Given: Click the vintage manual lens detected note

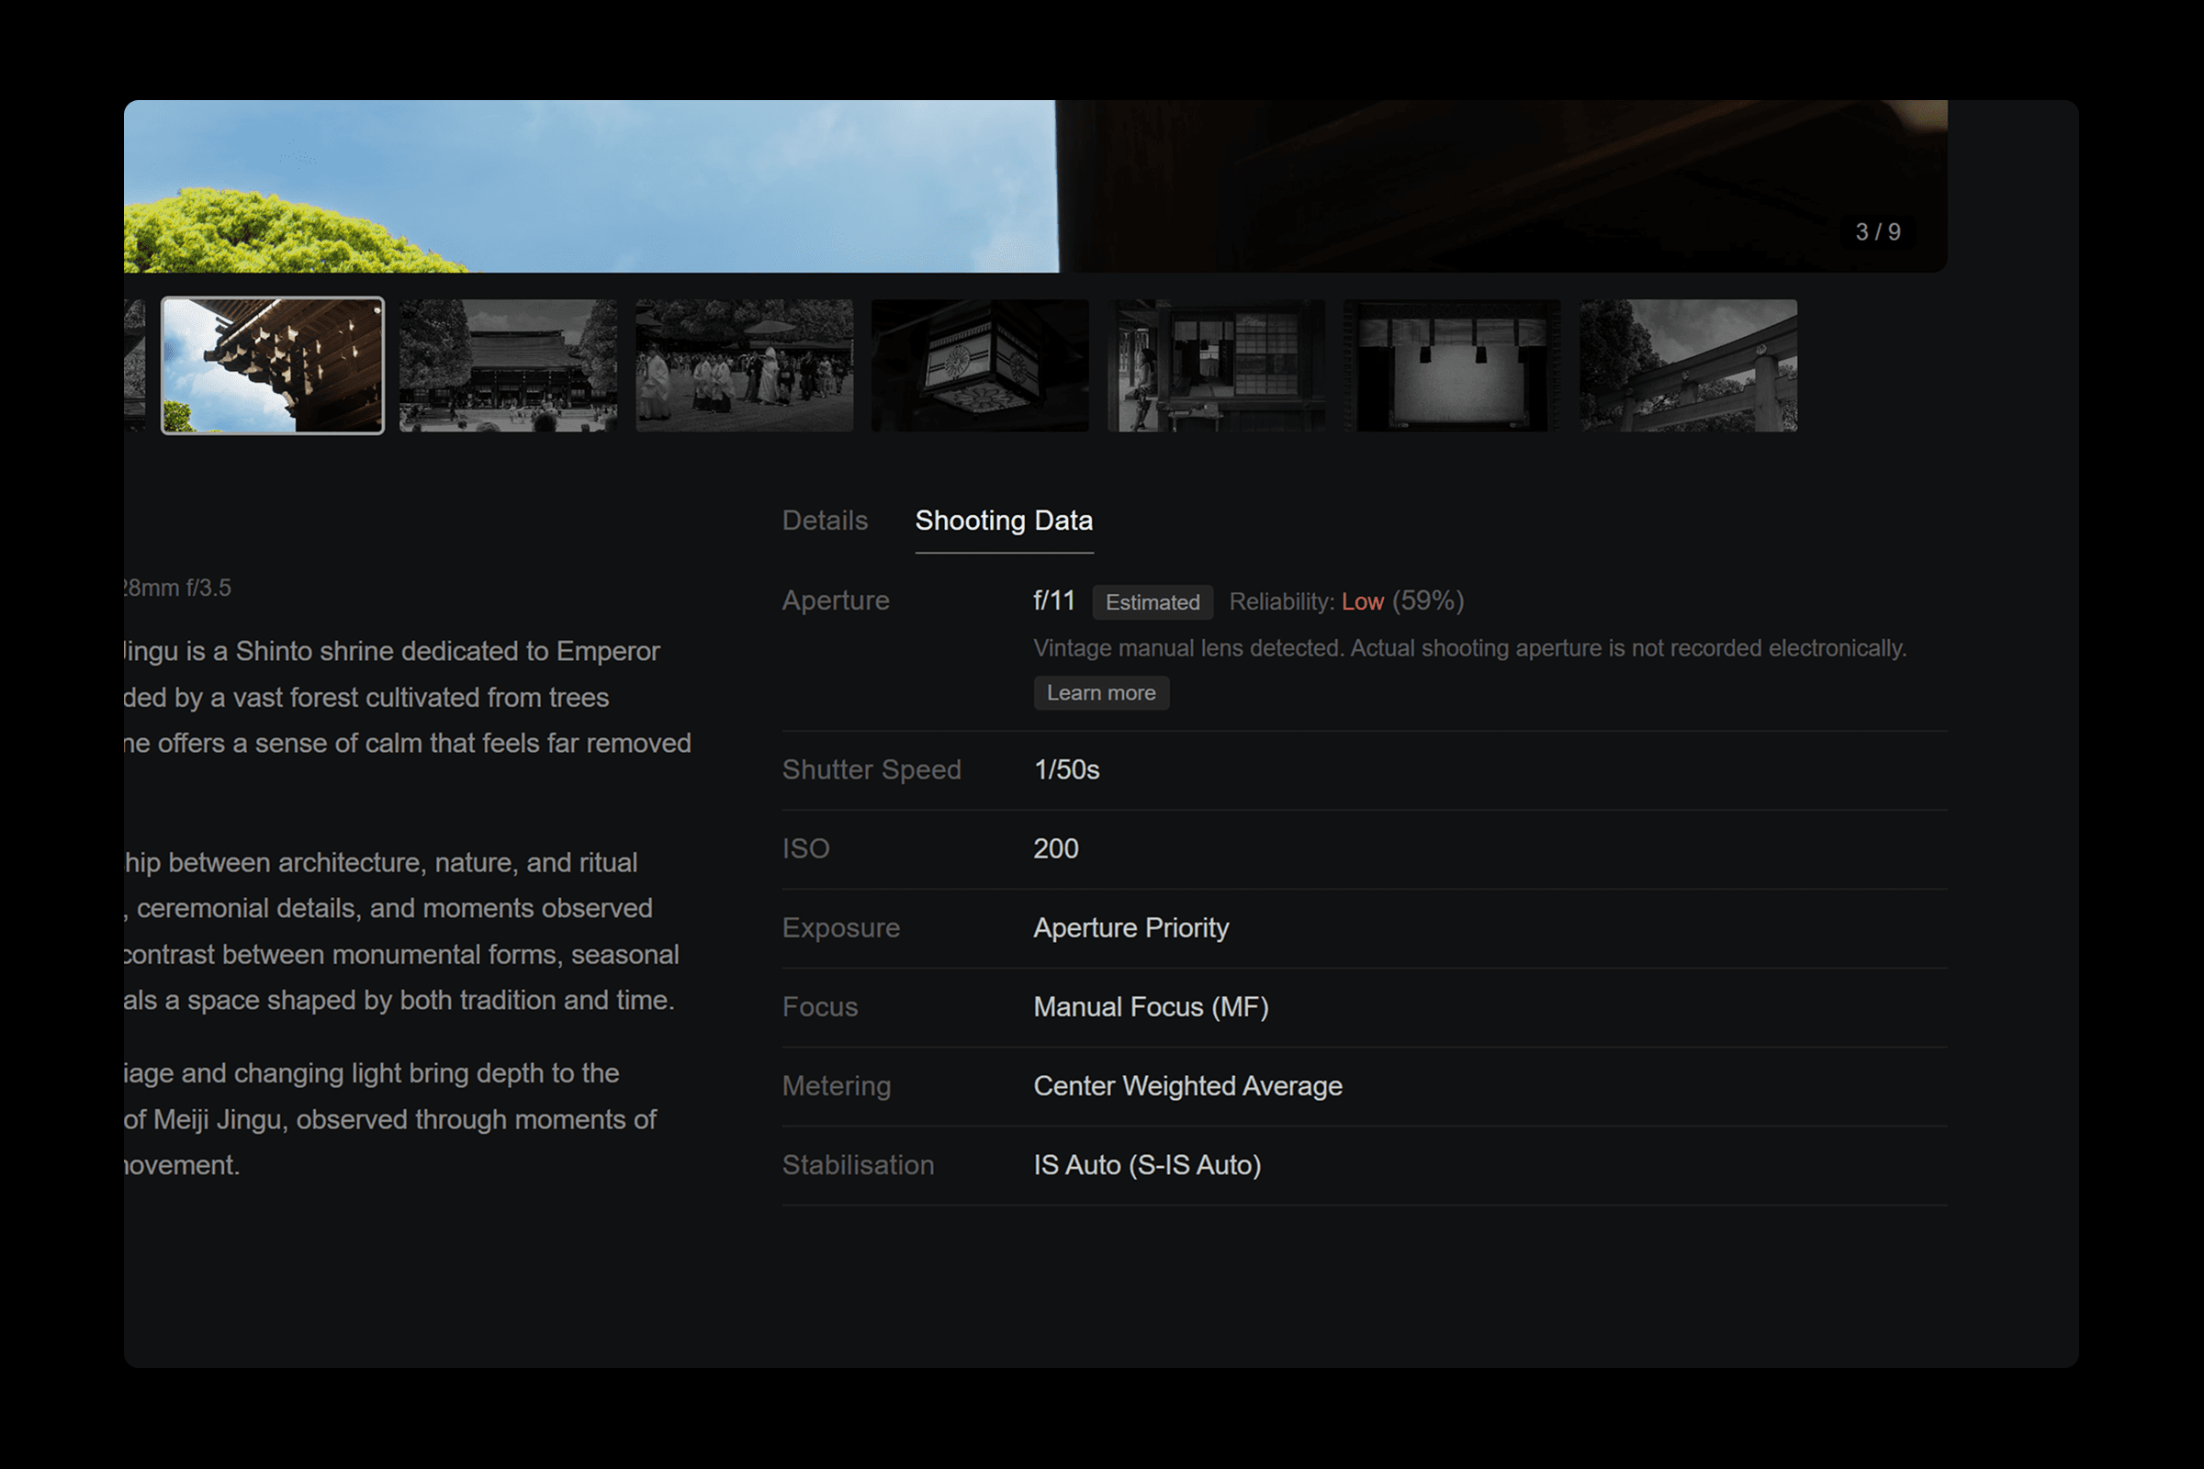Looking at the screenshot, I should click(1469, 648).
